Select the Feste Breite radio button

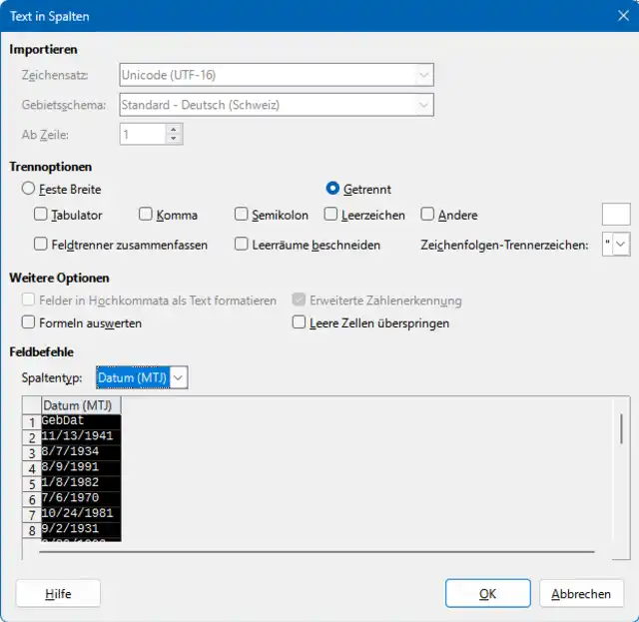[x=29, y=189]
